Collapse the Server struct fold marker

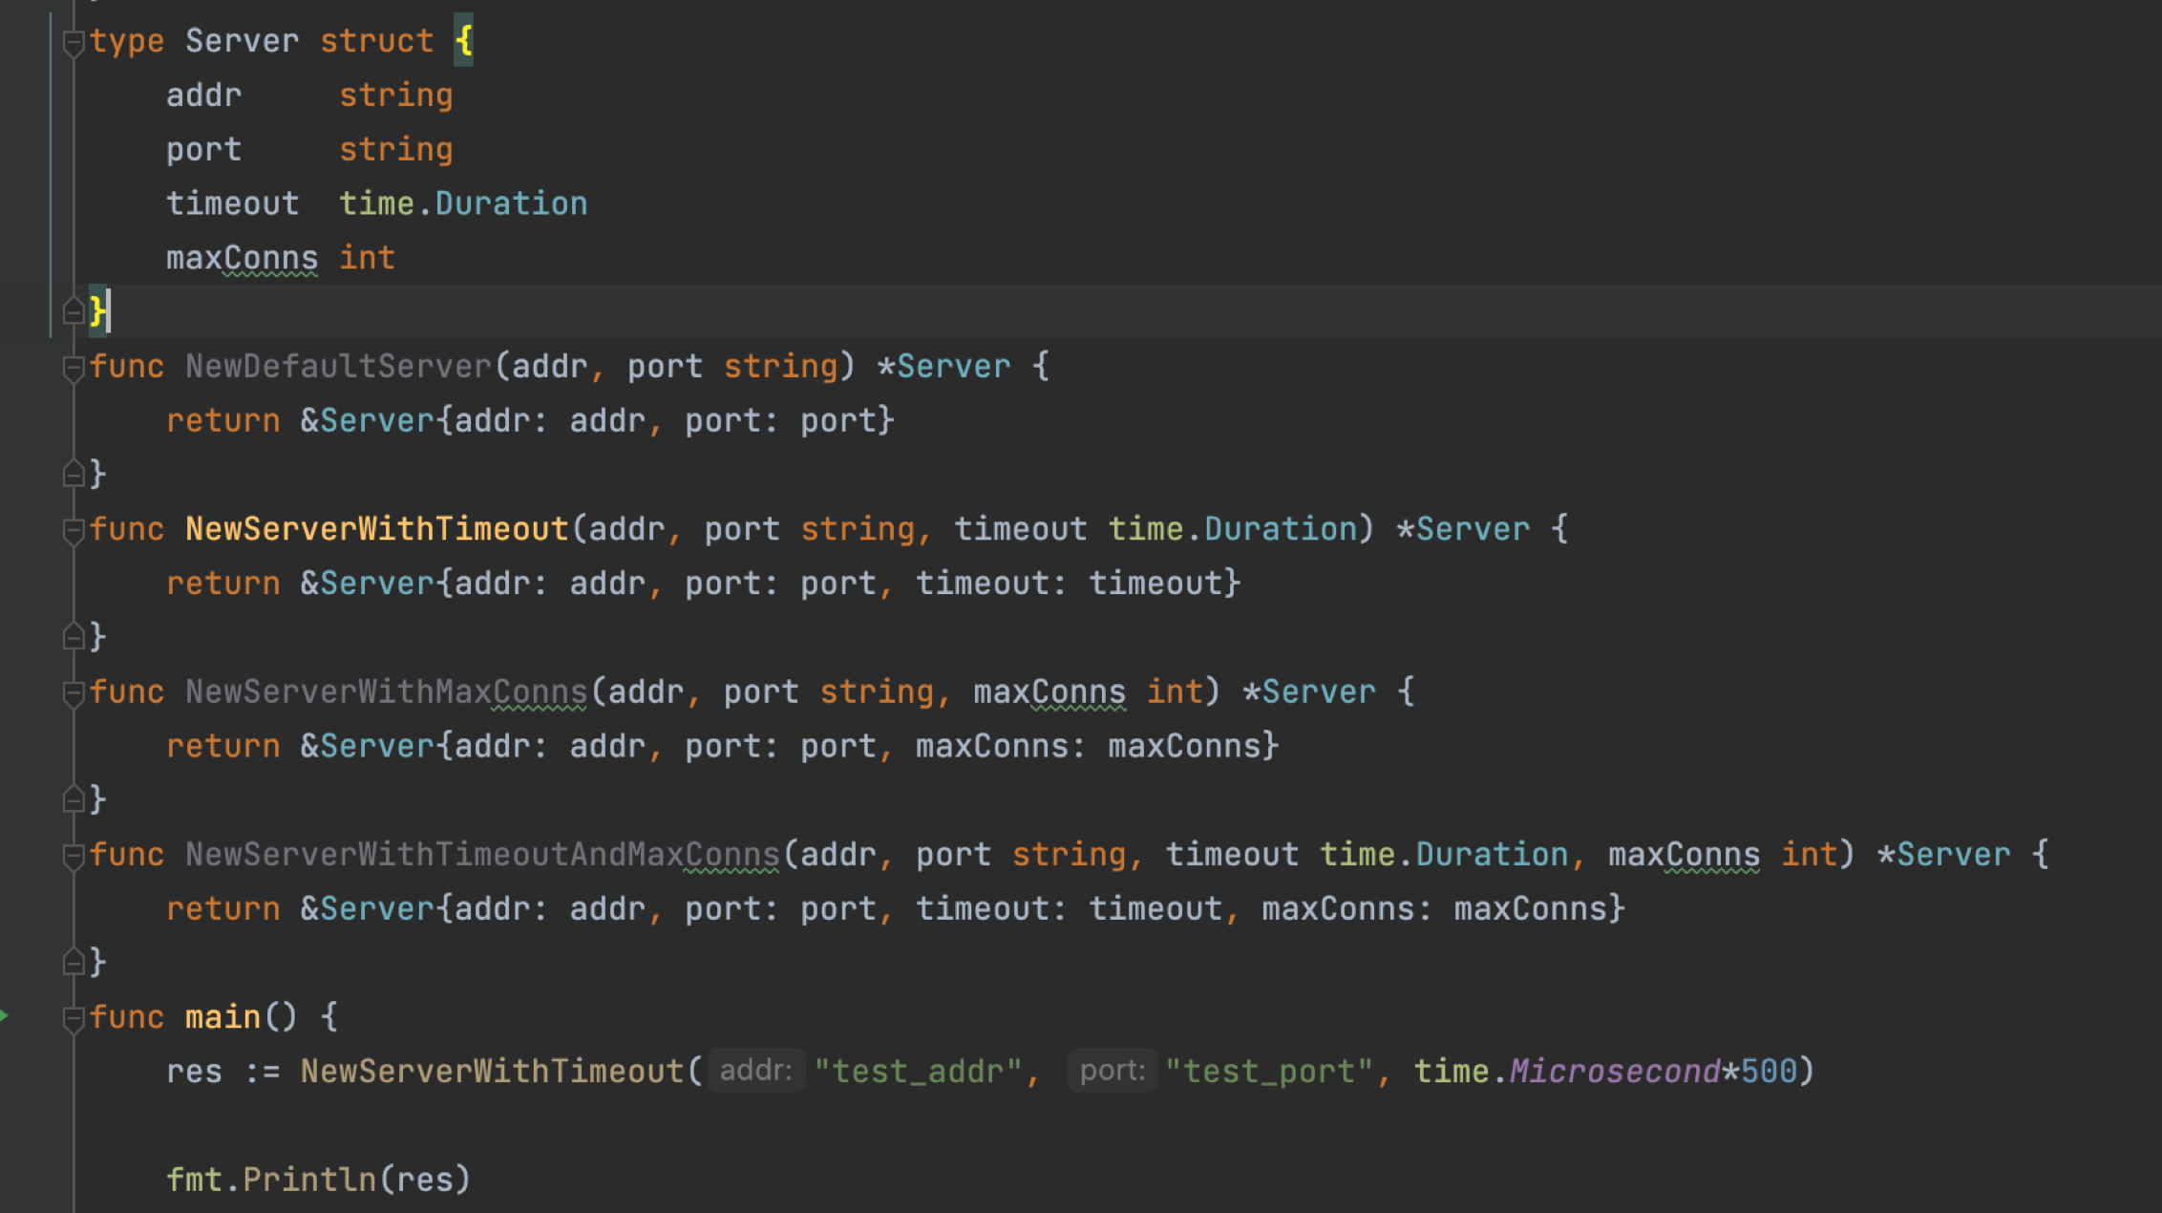(73, 42)
